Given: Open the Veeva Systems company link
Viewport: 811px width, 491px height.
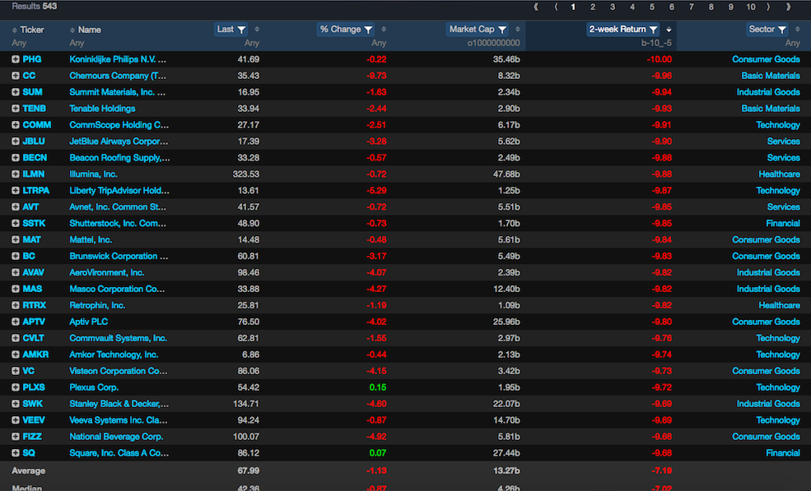Looking at the screenshot, I should tap(119, 420).
